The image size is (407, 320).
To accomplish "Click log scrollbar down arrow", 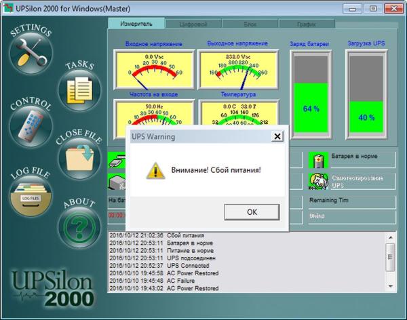I will (x=391, y=286).
